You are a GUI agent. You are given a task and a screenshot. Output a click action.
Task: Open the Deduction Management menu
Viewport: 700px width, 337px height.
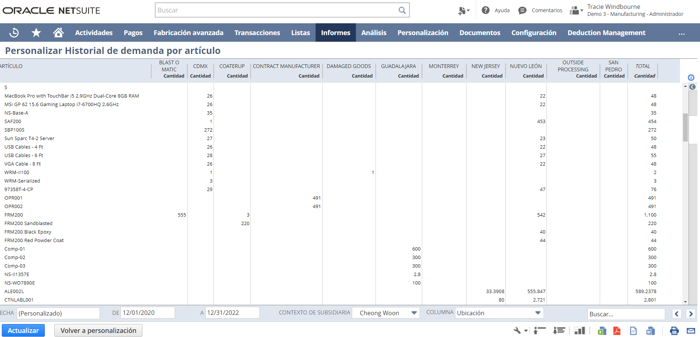[606, 33]
